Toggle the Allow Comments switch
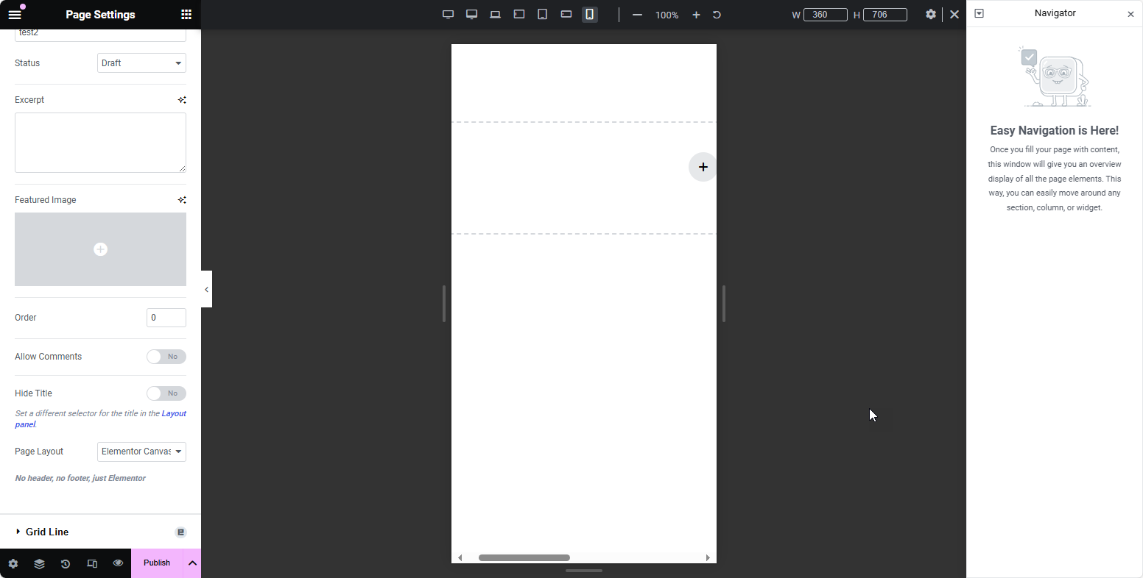Viewport: 1143px width, 578px height. [x=166, y=357]
